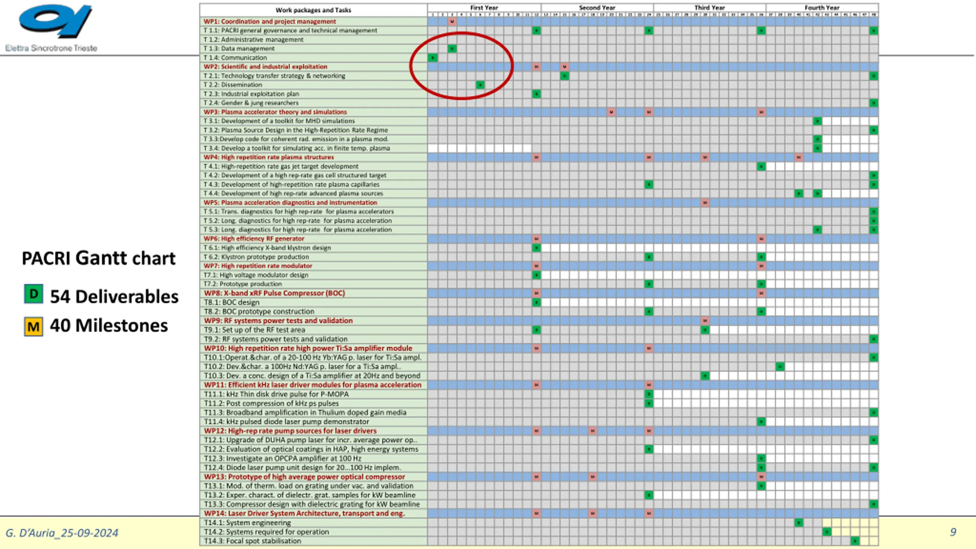Click the G. D'Auria_25-09-2024 footer text
This screenshot has width=976, height=549.
click(62, 533)
